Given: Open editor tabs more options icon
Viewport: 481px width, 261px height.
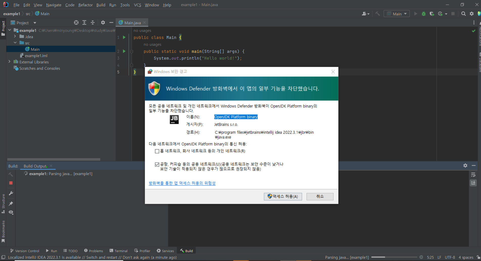Looking at the screenshot, I should tap(474, 22).
